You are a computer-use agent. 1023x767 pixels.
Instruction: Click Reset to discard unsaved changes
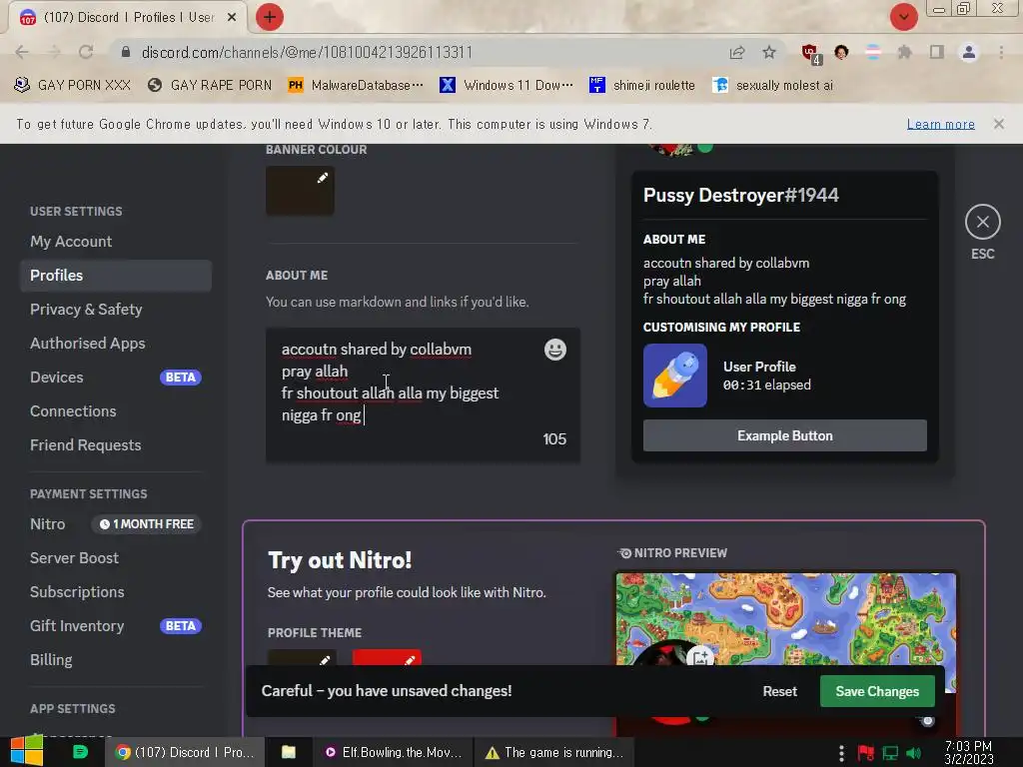(x=779, y=691)
